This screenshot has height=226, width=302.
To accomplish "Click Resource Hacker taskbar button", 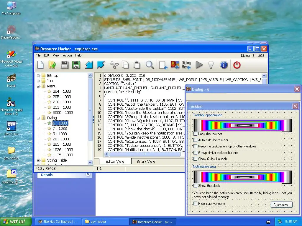I will click(152, 222).
